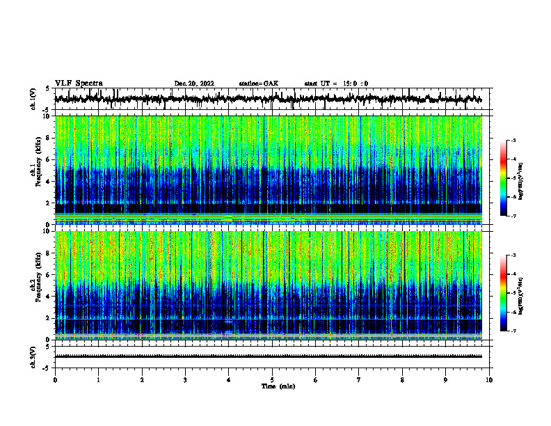The image size is (551, 426).
Task: Click the time axis tick label 7
Action: [x=359, y=380]
